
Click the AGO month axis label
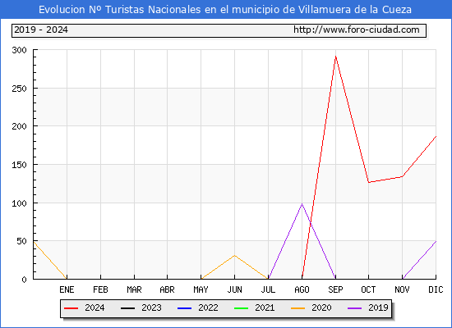click(x=302, y=289)
